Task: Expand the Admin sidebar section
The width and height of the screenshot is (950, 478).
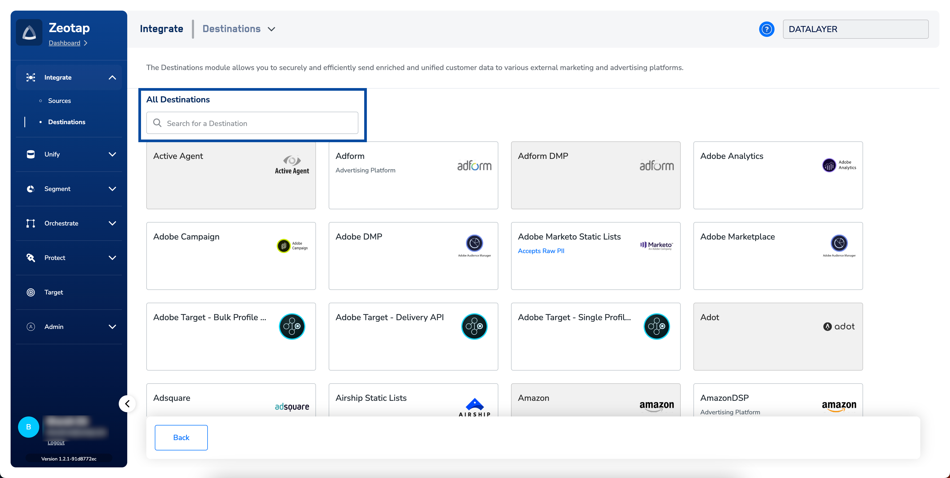Action: (x=112, y=327)
